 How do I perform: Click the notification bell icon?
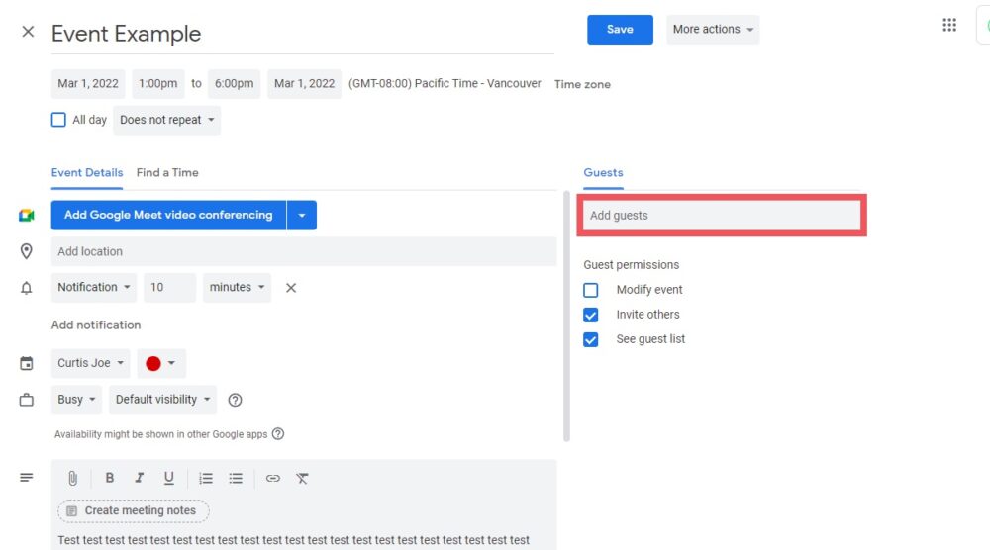[x=26, y=288]
